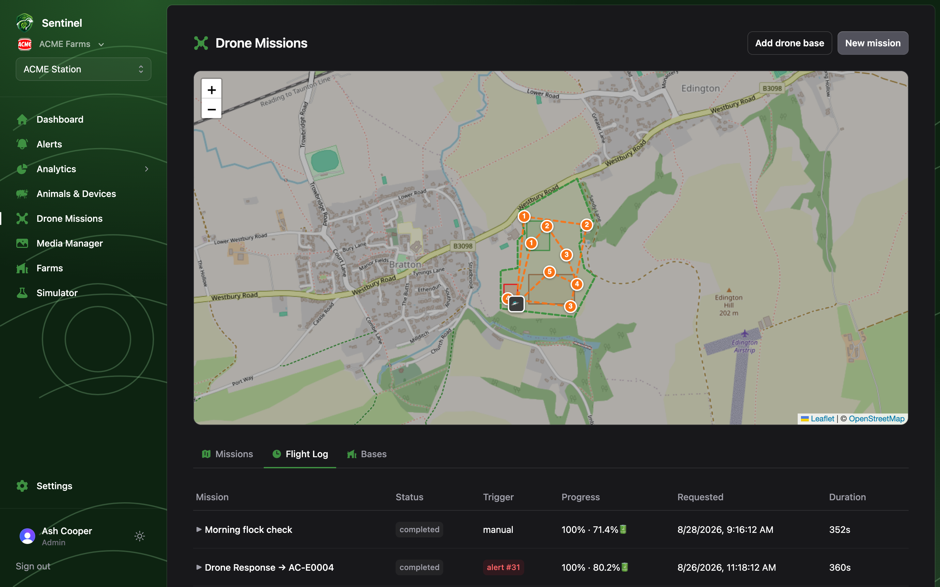
Task: Click the Settings gear icon
Action: (22, 486)
